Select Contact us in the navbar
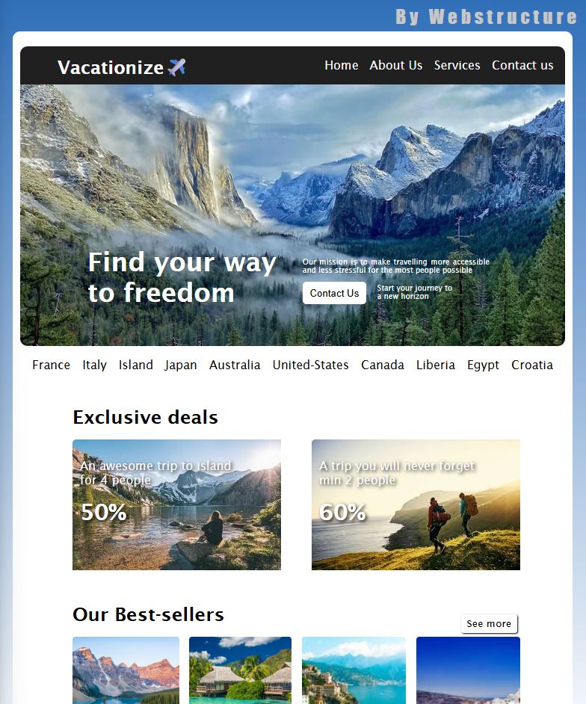 coord(522,66)
